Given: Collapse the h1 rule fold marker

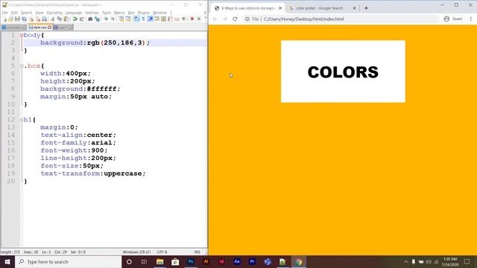Looking at the screenshot, I should pos(22,119).
